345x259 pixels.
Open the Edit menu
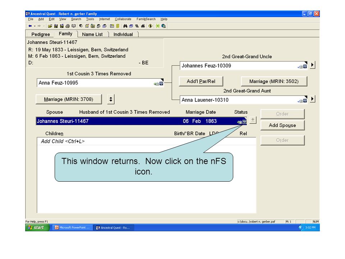(x=51, y=19)
